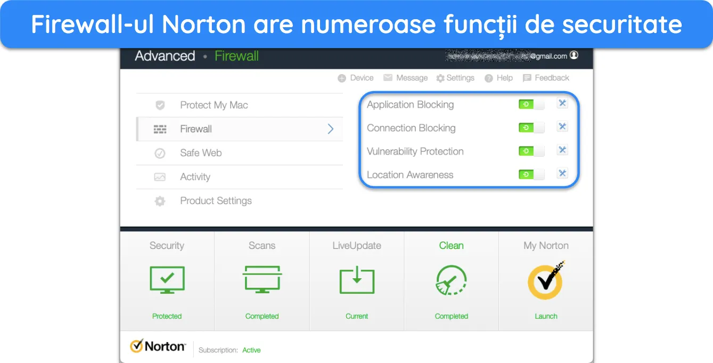The image size is (713, 363).
Task: Click the Safe Web checkmark icon
Action: pyautogui.click(x=160, y=153)
